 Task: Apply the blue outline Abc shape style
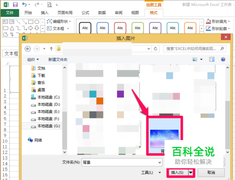click(x=102, y=28)
